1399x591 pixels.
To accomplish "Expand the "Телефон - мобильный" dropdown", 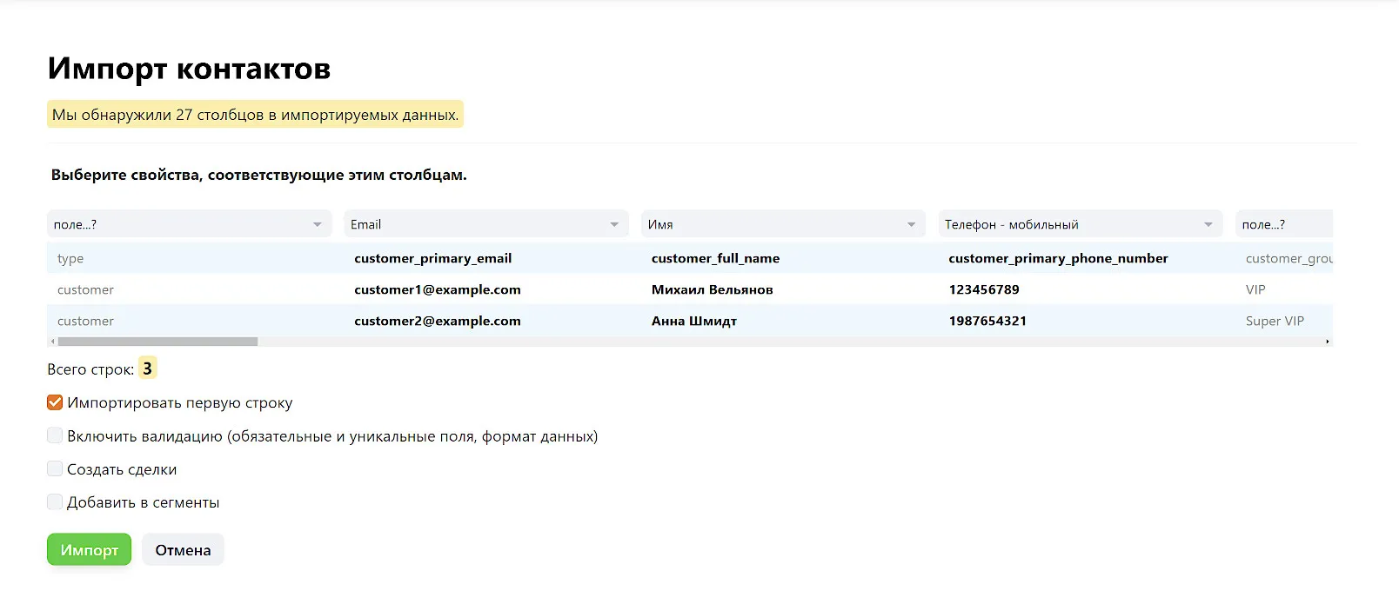I will (x=1080, y=224).
